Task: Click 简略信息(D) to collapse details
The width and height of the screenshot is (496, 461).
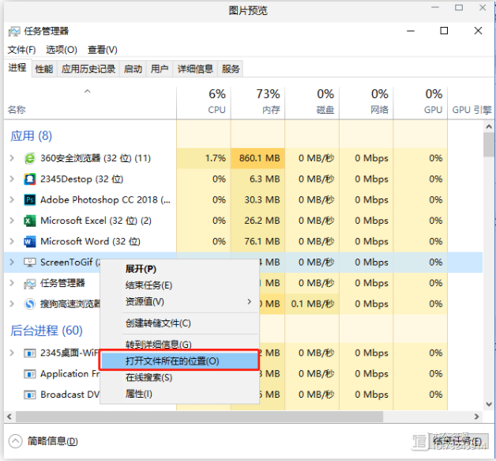Action: (52, 441)
